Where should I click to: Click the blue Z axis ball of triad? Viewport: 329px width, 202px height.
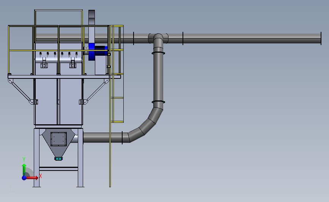(x=24, y=178)
